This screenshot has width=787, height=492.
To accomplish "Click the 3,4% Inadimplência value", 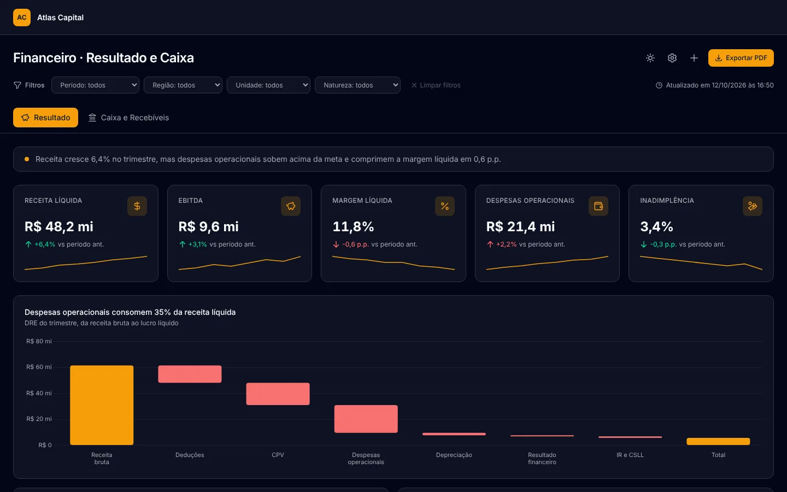I will click(x=656, y=226).
